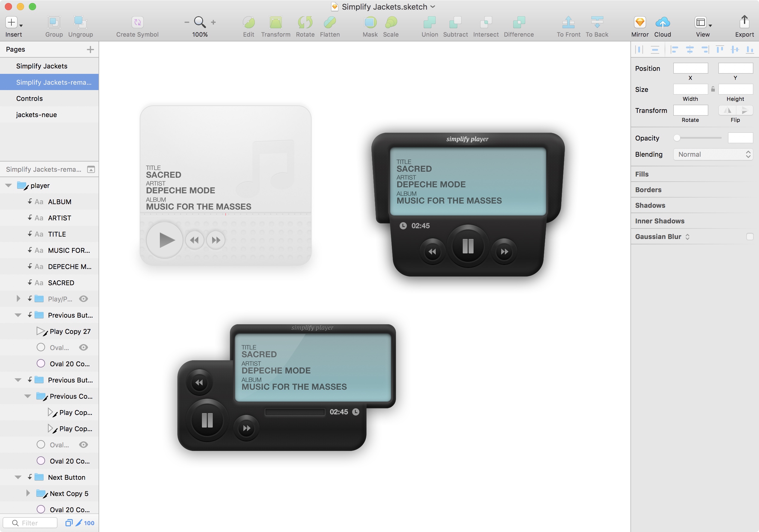
Task: Collapse the first Previous But... group
Action: point(18,315)
